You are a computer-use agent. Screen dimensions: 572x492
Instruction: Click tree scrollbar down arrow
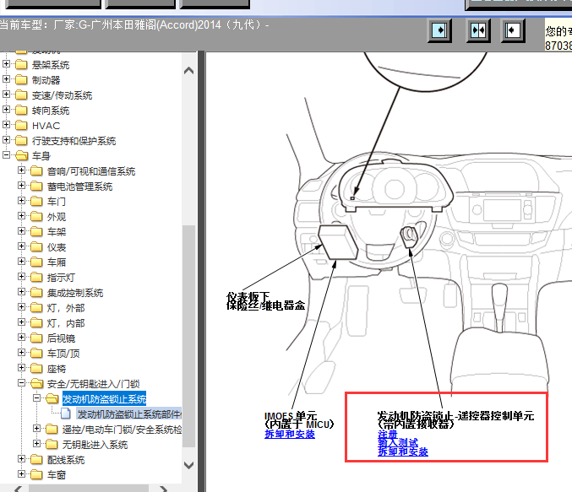click(188, 465)
